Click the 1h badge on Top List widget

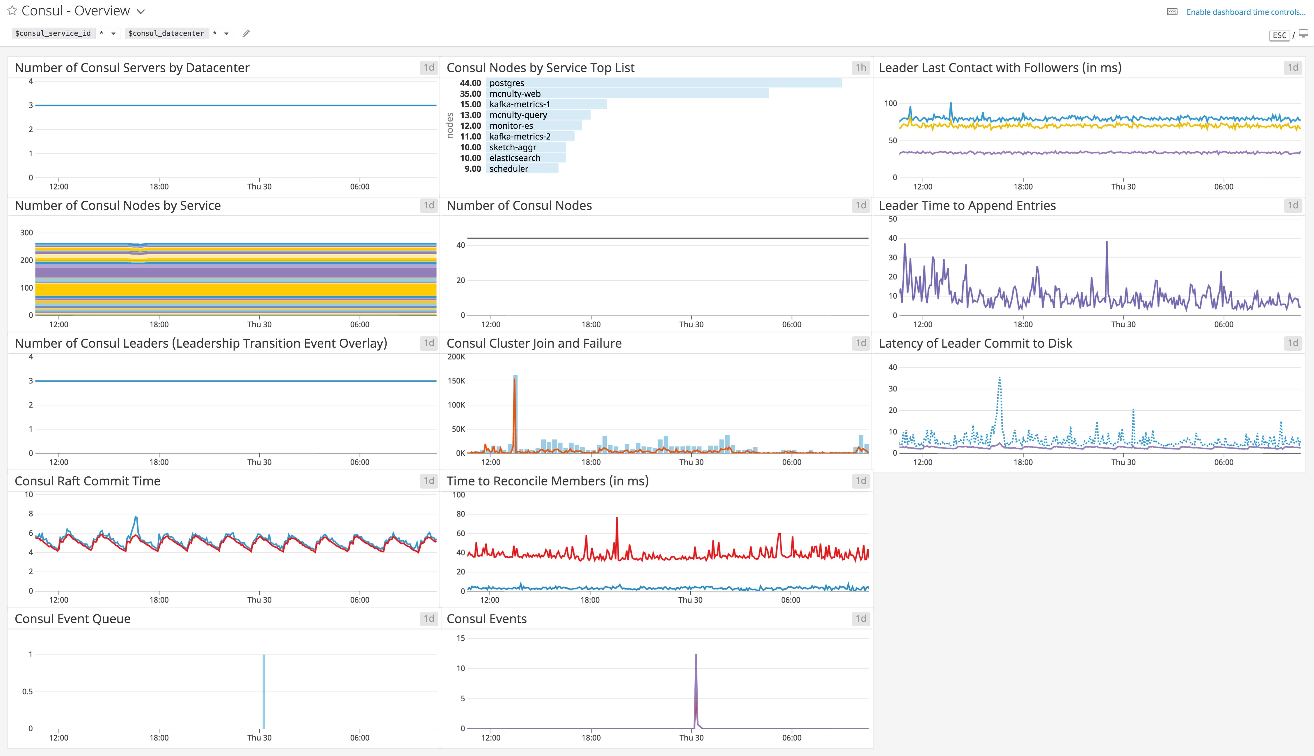tap(860, 67)
